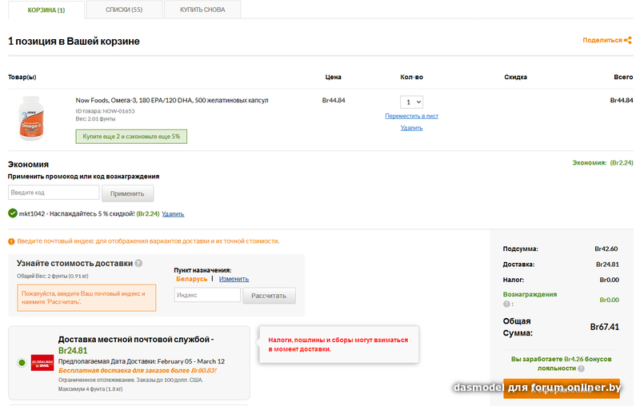The height and width of the screenshot is (406, 640).
Task: Click the share icon next to Поделиться
Action: [x=628, y=40]
